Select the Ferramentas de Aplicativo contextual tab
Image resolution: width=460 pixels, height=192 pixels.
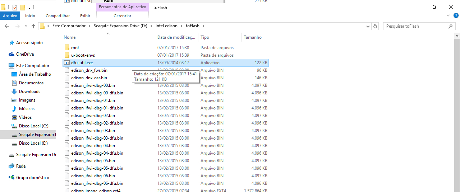(123, 7)
